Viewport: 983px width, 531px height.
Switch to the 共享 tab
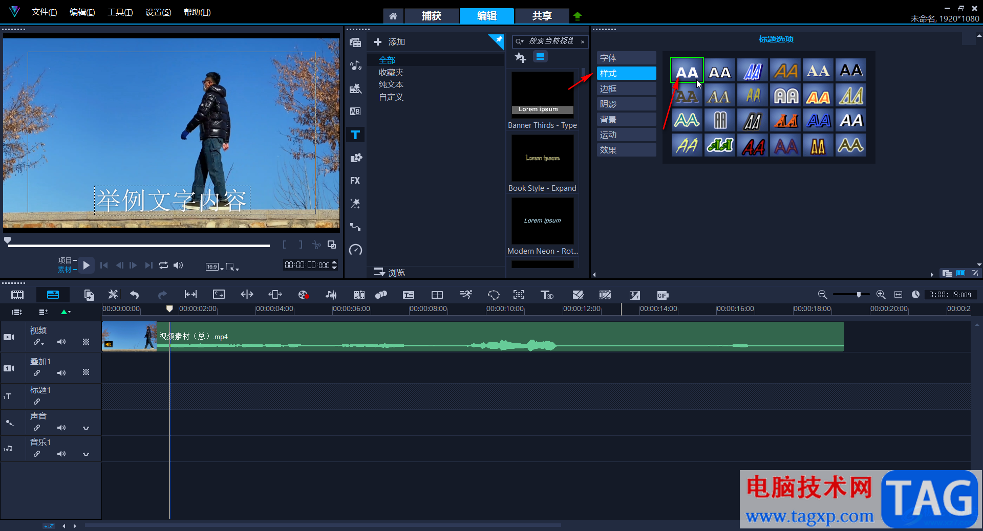[542, 16]
